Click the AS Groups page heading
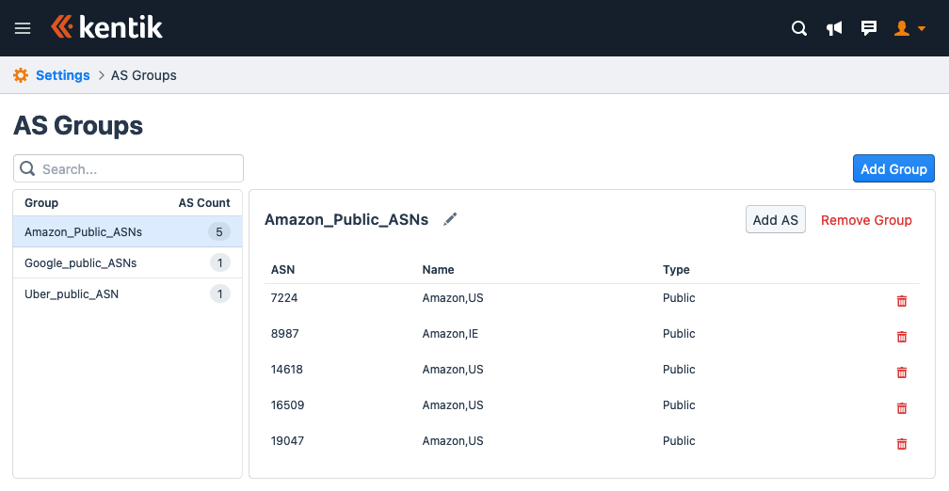Screen dimensions: 949x491 tap(78, 126)
